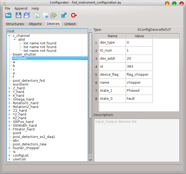Expand the Z_hard tree node
The width and height of the screenshot is (186, 174).
coord(9,88)
